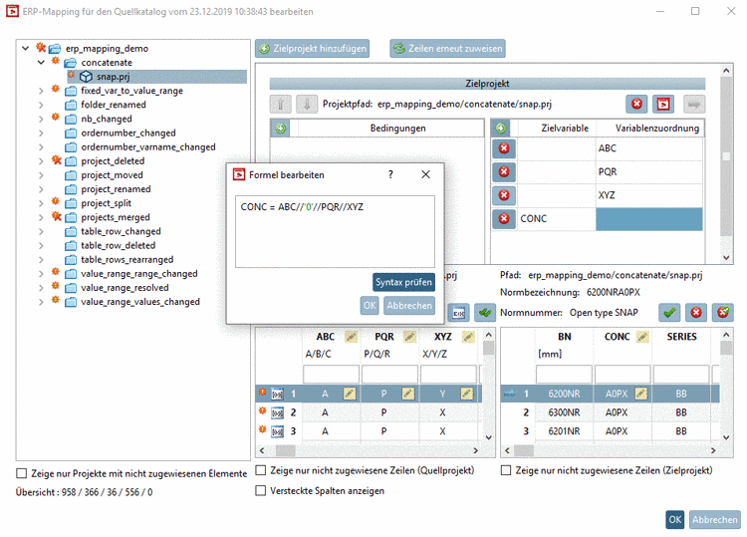Delete the ABC variable row in Zielprojekt
The image size is (747, 537).
(x=504, y=148)
